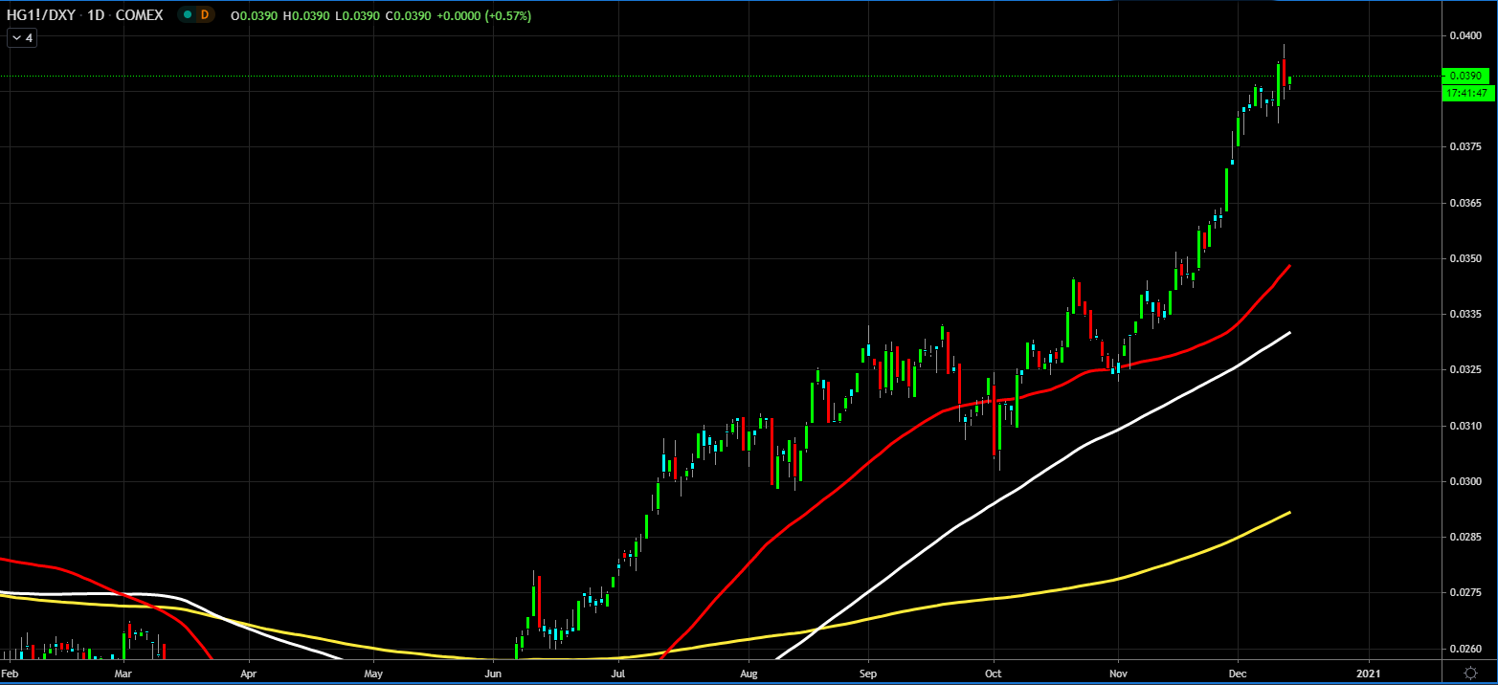Click the Jun label on time axis
Image resolution: width=1498 pixels, height=685 pixels.
[494, 674]
